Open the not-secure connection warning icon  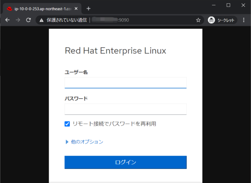point(41,20)
